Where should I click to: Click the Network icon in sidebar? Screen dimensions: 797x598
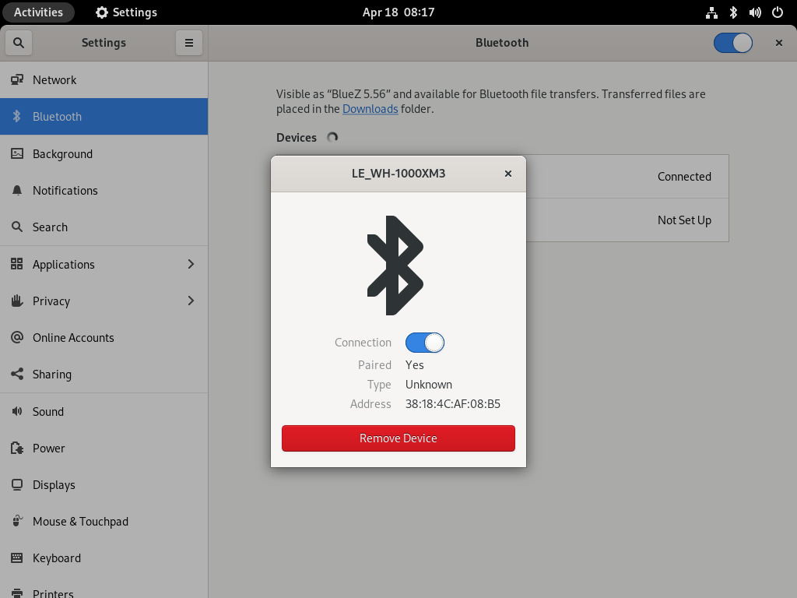(17, 79)
